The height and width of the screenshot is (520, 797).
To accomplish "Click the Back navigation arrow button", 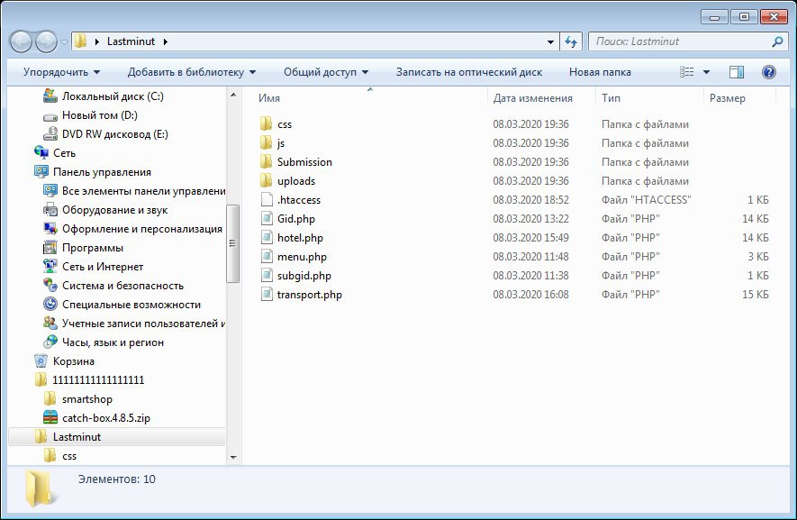I will click(x=22, y=41).
